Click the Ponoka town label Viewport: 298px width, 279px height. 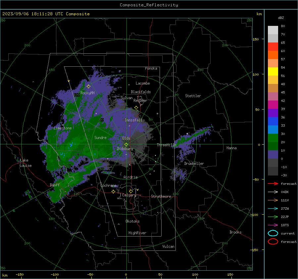point(151,68)
